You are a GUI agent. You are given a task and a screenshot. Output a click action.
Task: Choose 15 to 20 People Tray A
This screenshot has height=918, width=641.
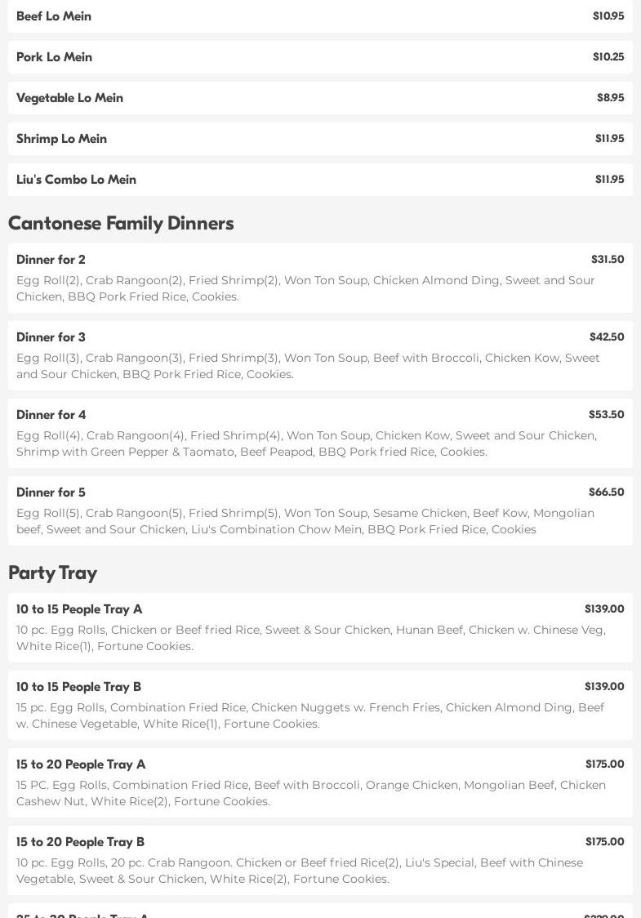tap(81, 764)
